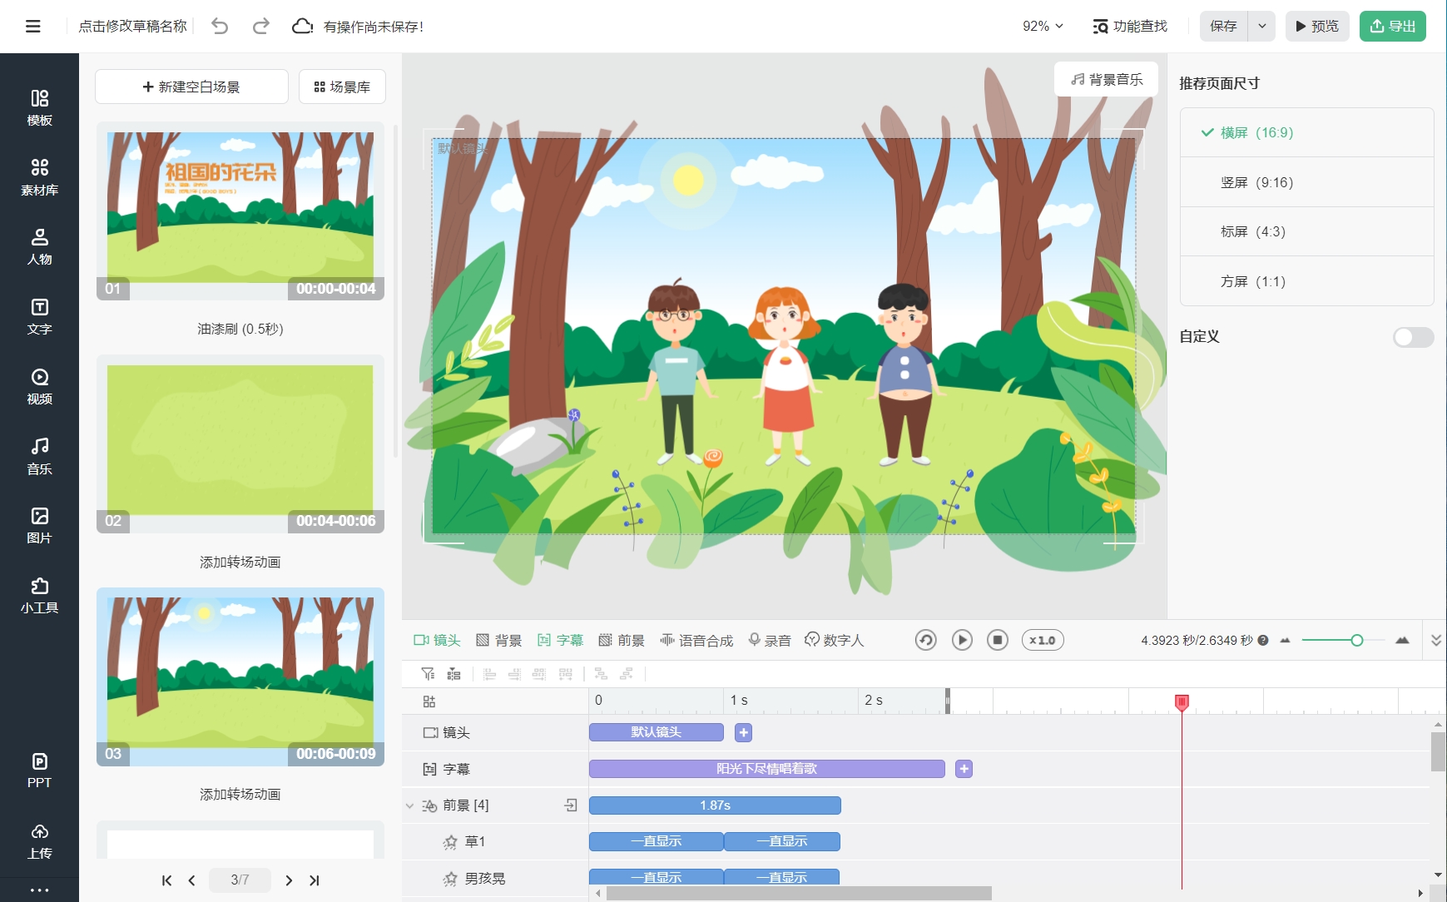Switch to the 录音 recording tab
The width and height of the screenshot is (1447, 902).
769,640
